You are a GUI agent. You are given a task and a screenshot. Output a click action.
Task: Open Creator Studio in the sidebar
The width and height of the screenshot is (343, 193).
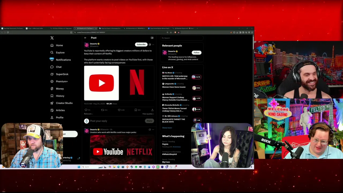61,103
